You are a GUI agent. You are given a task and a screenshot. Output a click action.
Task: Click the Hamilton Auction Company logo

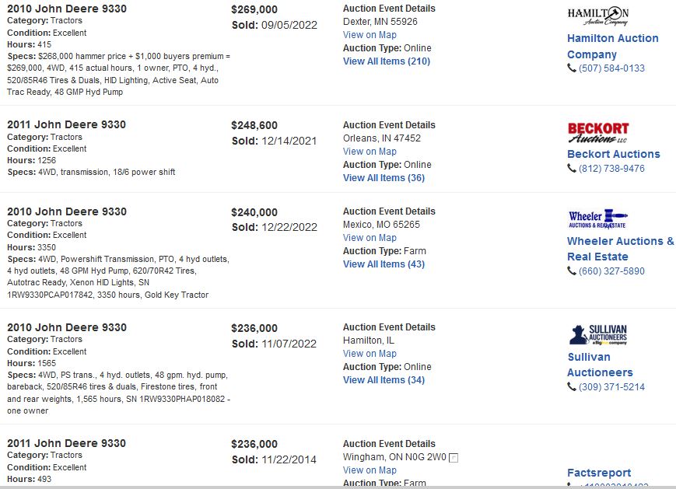[x=597, y=16]
